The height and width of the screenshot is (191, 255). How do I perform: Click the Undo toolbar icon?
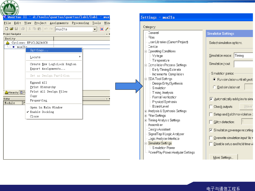pyautogui.click(x=46, y=29)
